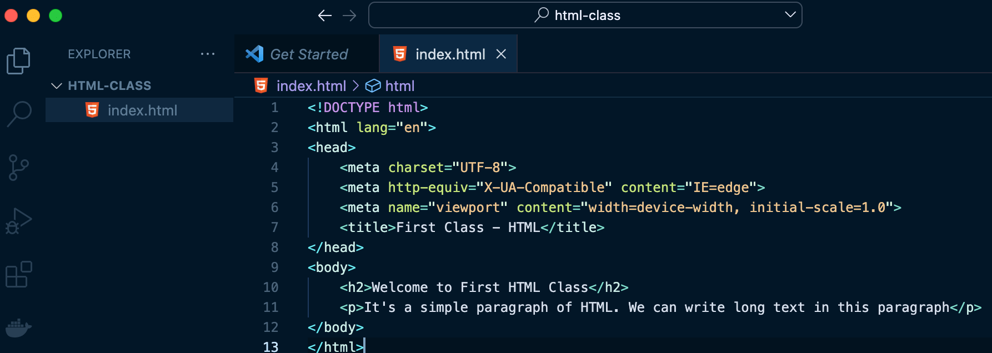Open the command center dropdown chevron
The image size is (992, 353).
point(790,15)
